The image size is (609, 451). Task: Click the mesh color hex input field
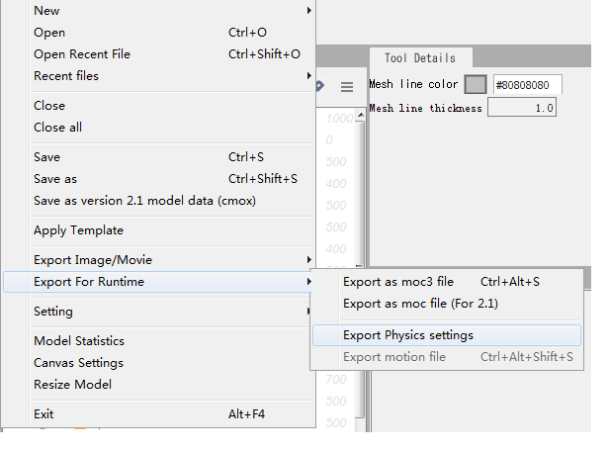[528, 85]
